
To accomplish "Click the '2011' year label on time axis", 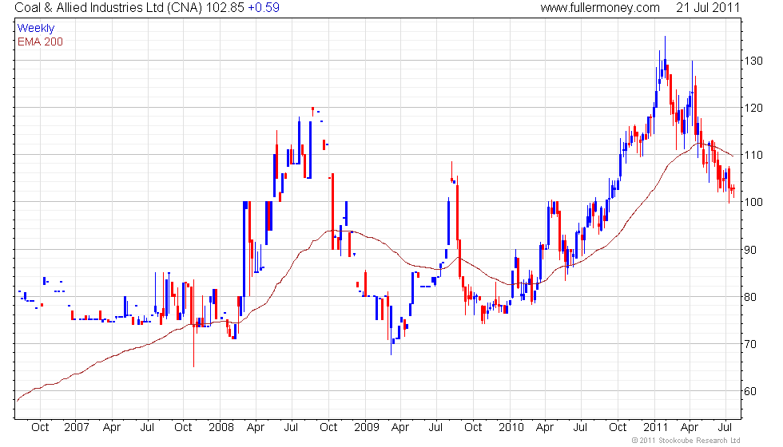I will click(655, 428).
